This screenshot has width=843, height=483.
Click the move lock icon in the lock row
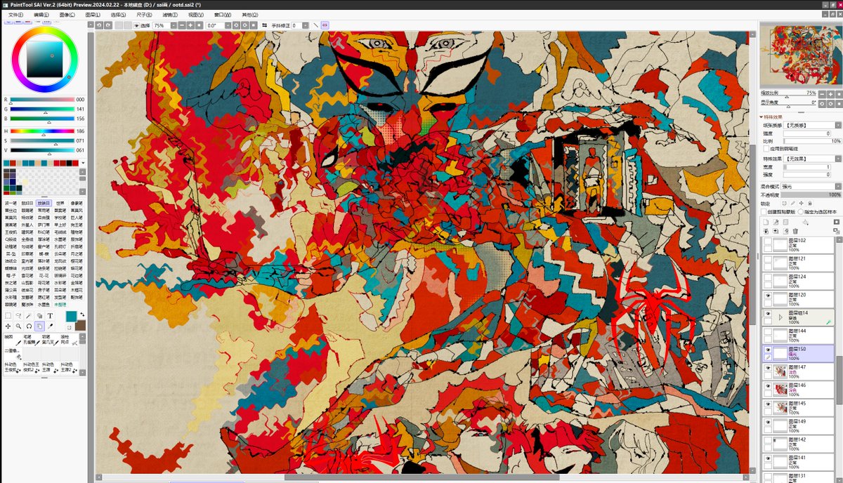pyautogui.click(x=801, y=204)
